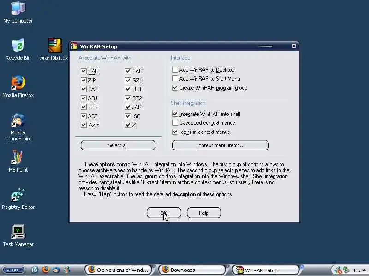Click the Thunderbird mail quick launch icon
The height and width of the screenshot is (276, 369).
click(x=56, y=270)
